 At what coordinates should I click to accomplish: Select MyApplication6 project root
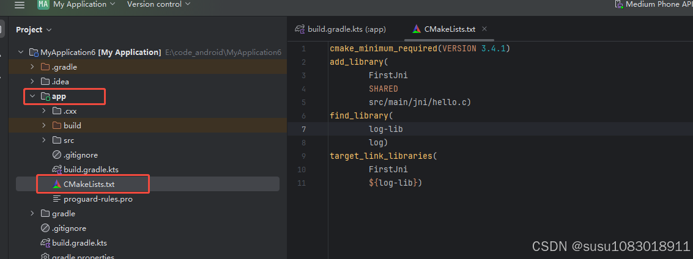click(x=100, y=53)
